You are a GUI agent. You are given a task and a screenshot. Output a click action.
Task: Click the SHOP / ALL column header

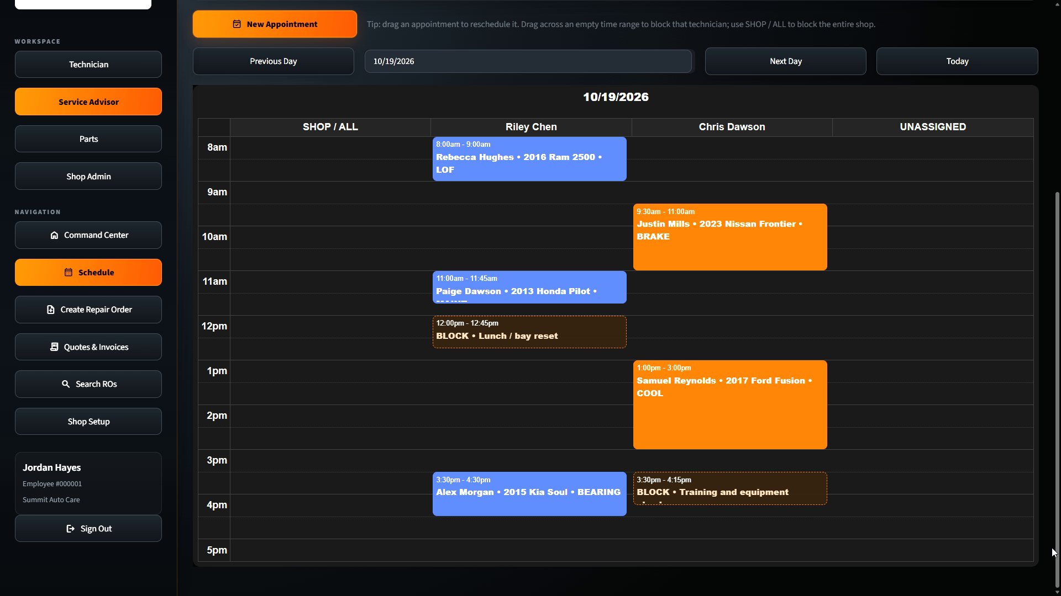click(330, 127)
